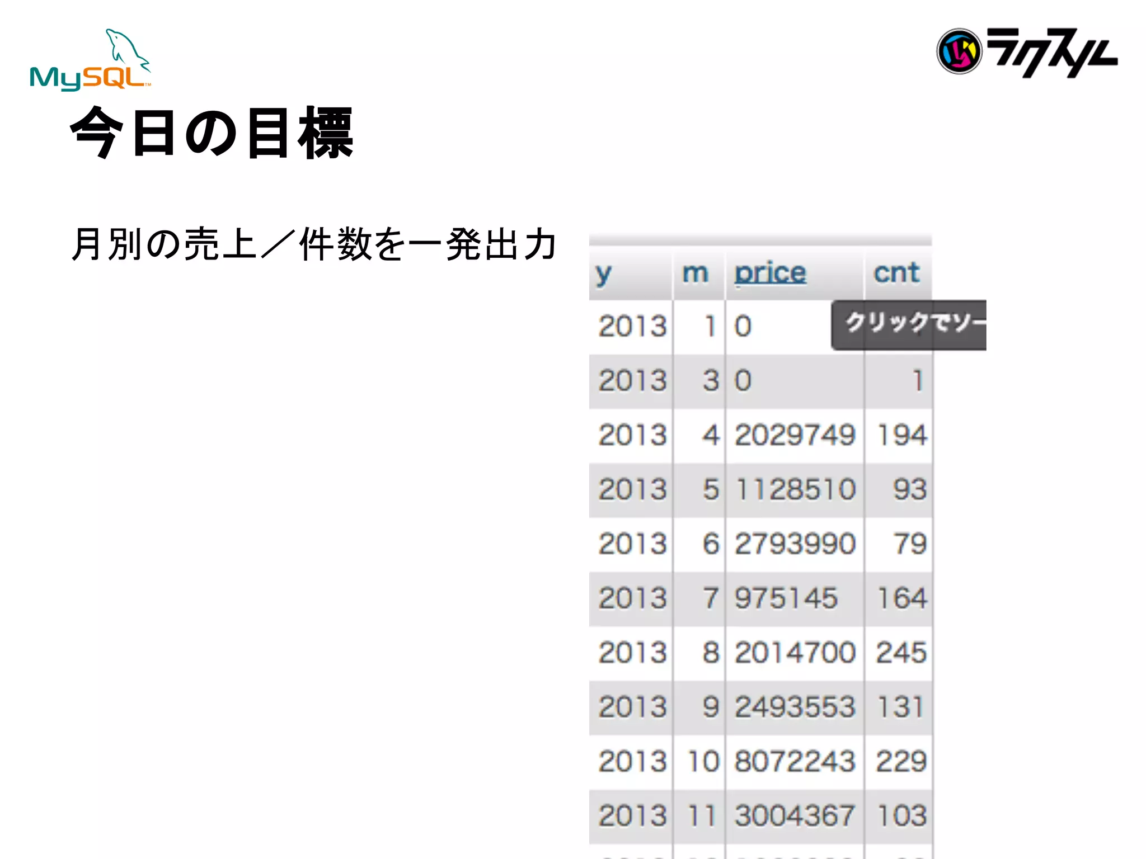Click the cnt column header
Screen dimensions: 1146x859
pyautogui.click(x=898, y=273)
